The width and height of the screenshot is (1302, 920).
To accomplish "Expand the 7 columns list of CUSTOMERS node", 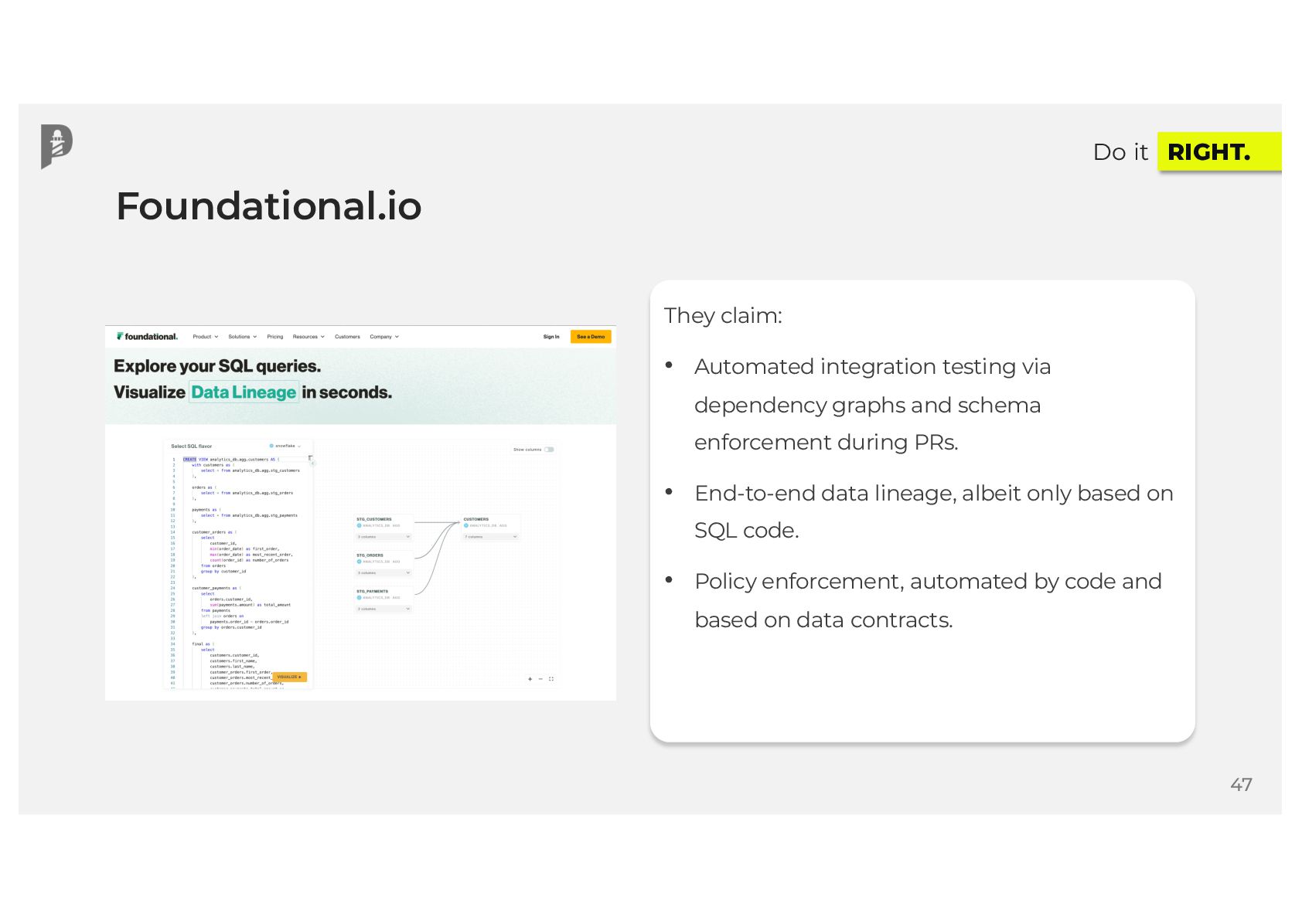I will (491, 537).
